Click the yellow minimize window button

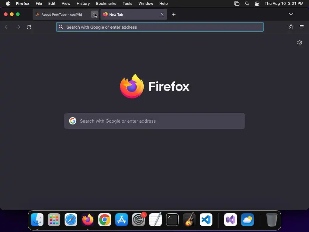12,14
